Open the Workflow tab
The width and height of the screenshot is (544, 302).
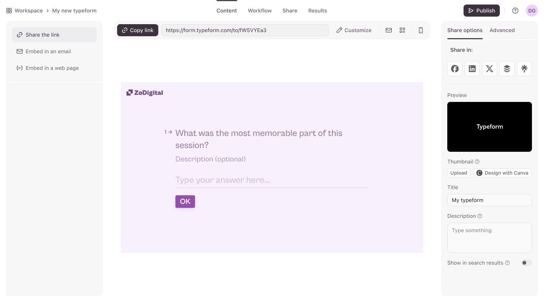point(260,11)
